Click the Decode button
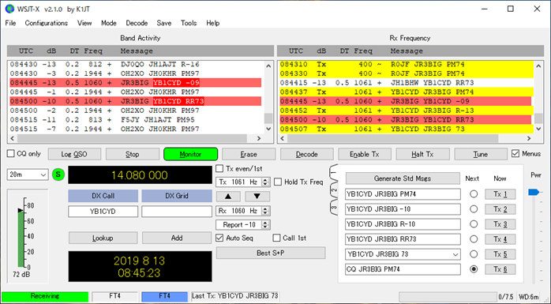 (x=307, y=154)
